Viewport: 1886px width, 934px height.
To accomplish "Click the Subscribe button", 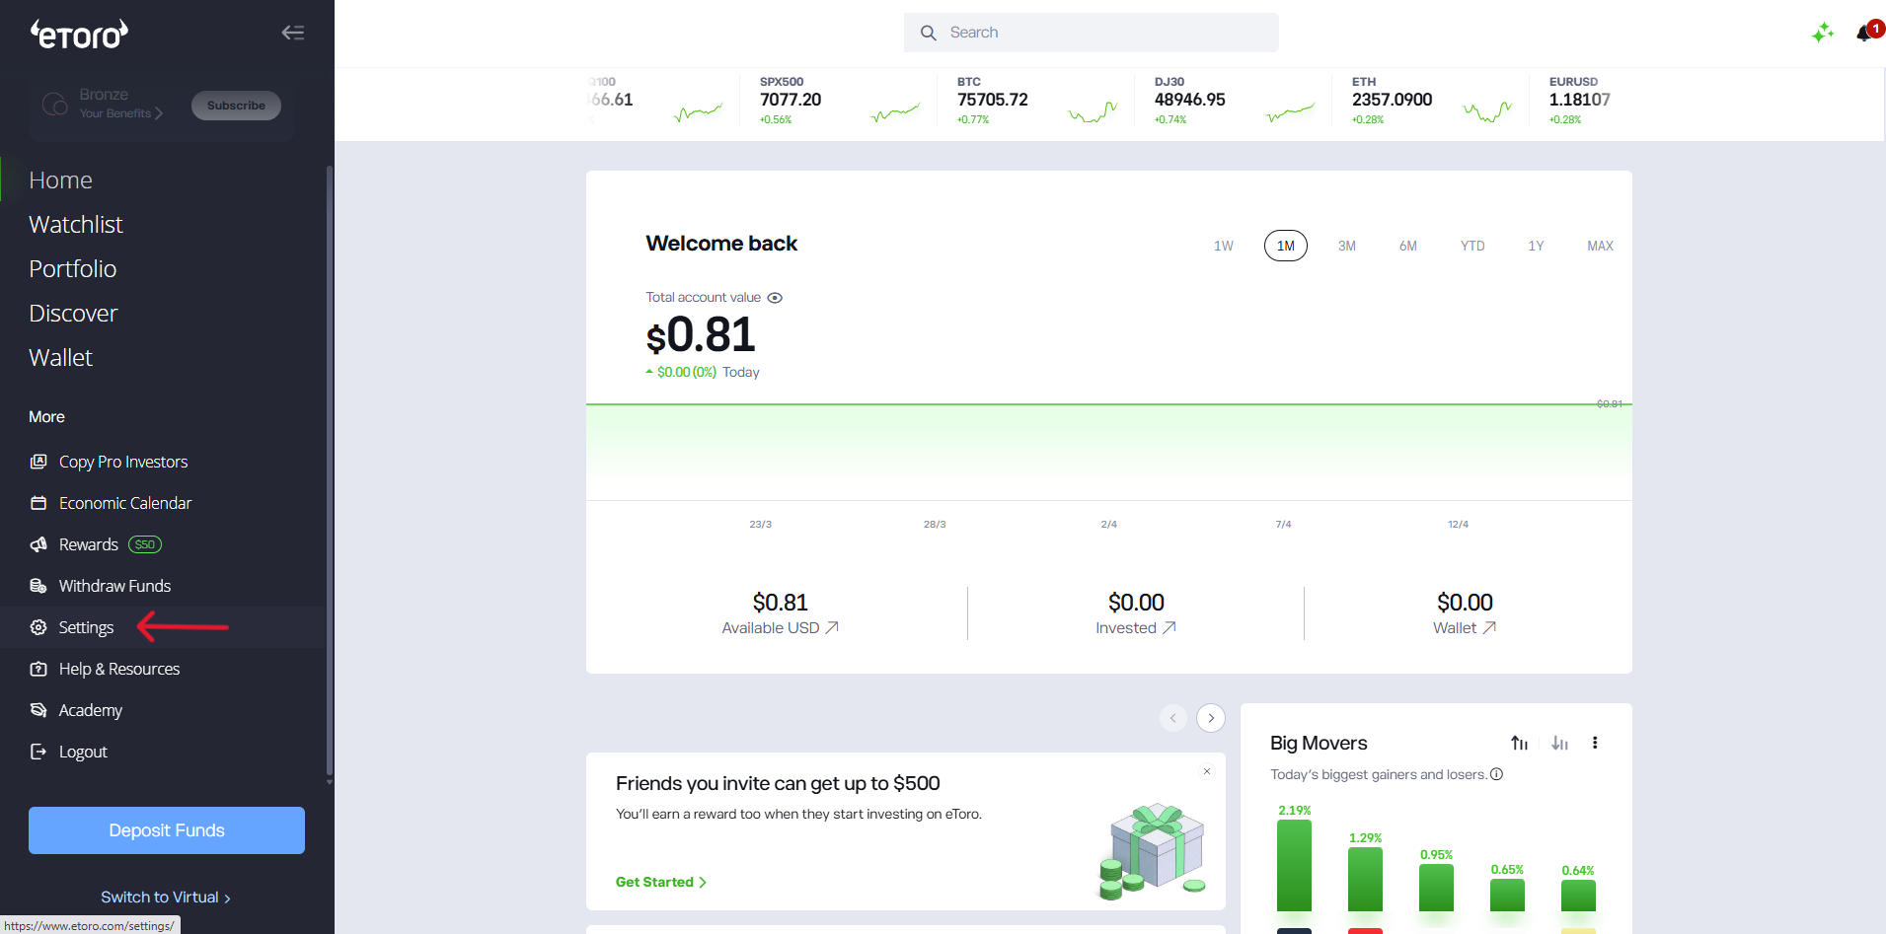I will point(236,106).
